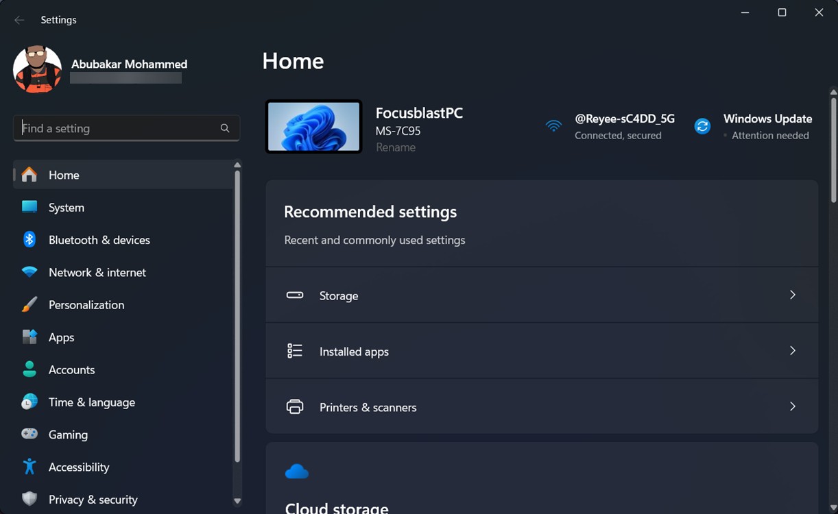Select Personalization in sidebar

tap(123, 304)
